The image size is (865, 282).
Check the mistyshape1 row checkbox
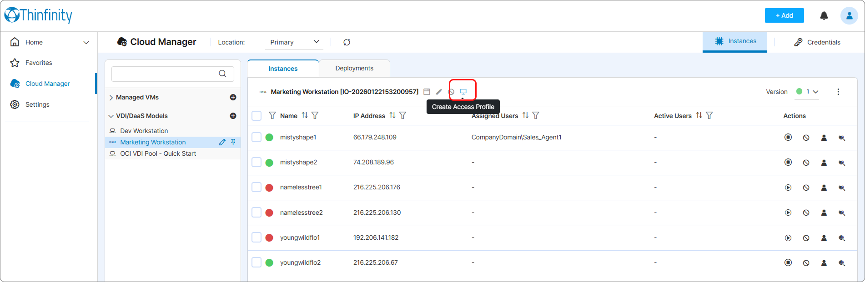click(256, 137)
